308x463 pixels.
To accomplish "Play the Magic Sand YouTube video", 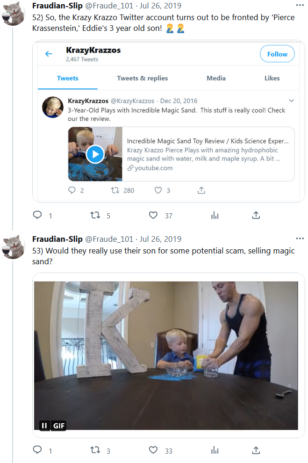I will (x=95, y=154).
